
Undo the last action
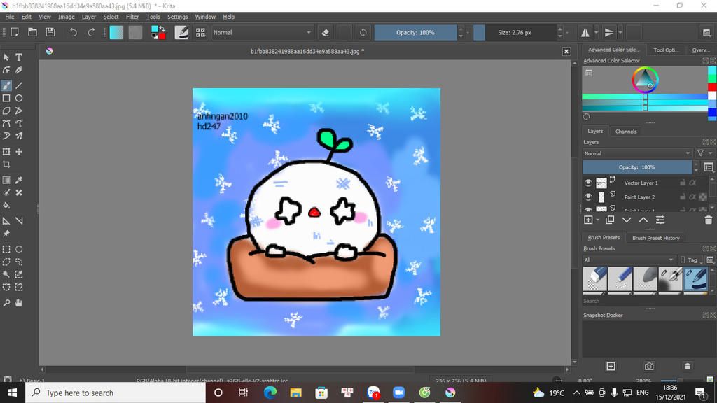73,32
